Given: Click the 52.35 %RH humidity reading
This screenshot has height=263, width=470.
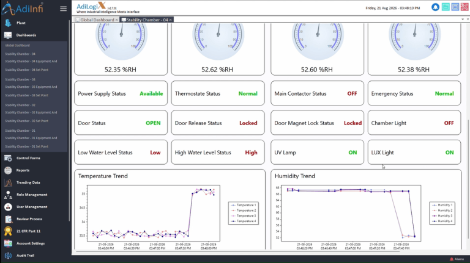Looking at the screenshot, I should click(x=120, y=70).
